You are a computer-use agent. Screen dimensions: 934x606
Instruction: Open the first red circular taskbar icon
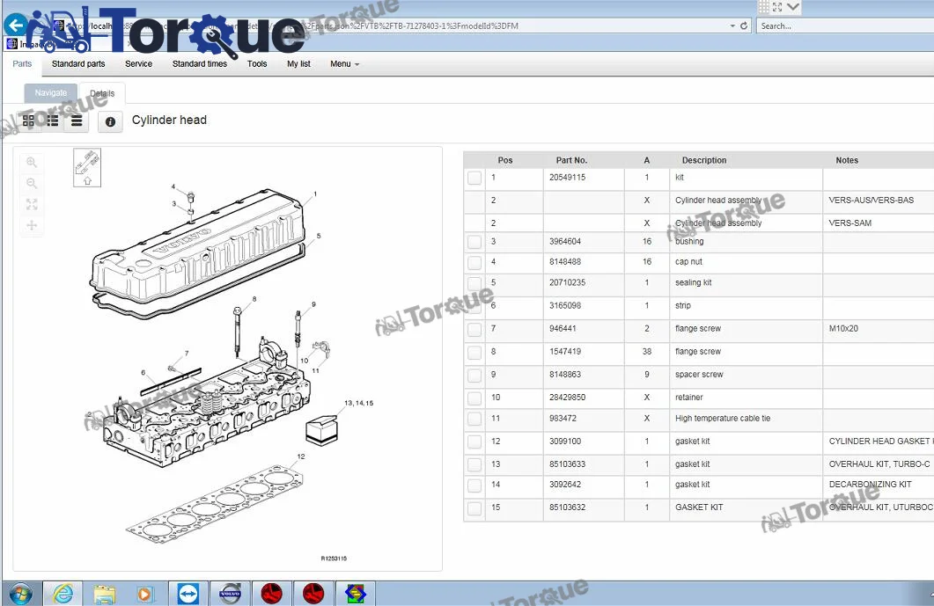(272, 594)
